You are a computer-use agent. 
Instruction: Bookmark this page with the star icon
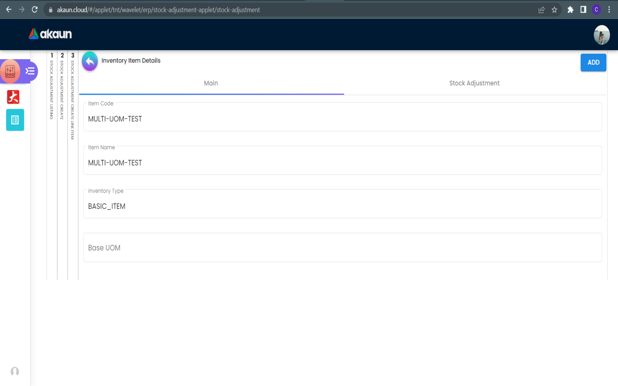(554, 10)
